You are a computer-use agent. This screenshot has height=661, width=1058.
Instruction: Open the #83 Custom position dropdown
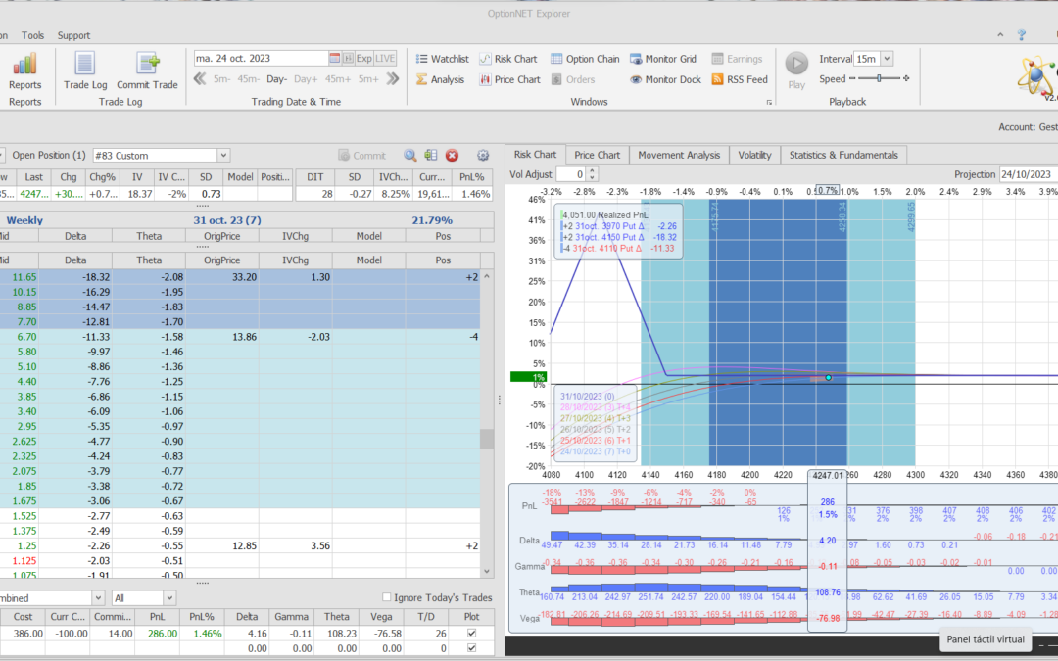(223, 155)
